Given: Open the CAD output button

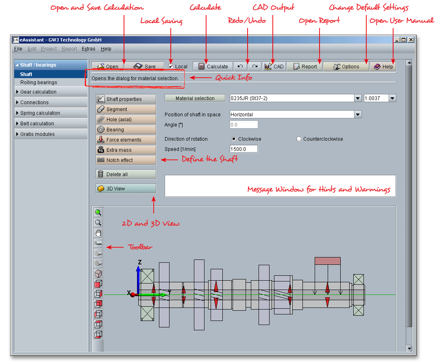Looking at the screenshot, I should click(x=274, y=66).
